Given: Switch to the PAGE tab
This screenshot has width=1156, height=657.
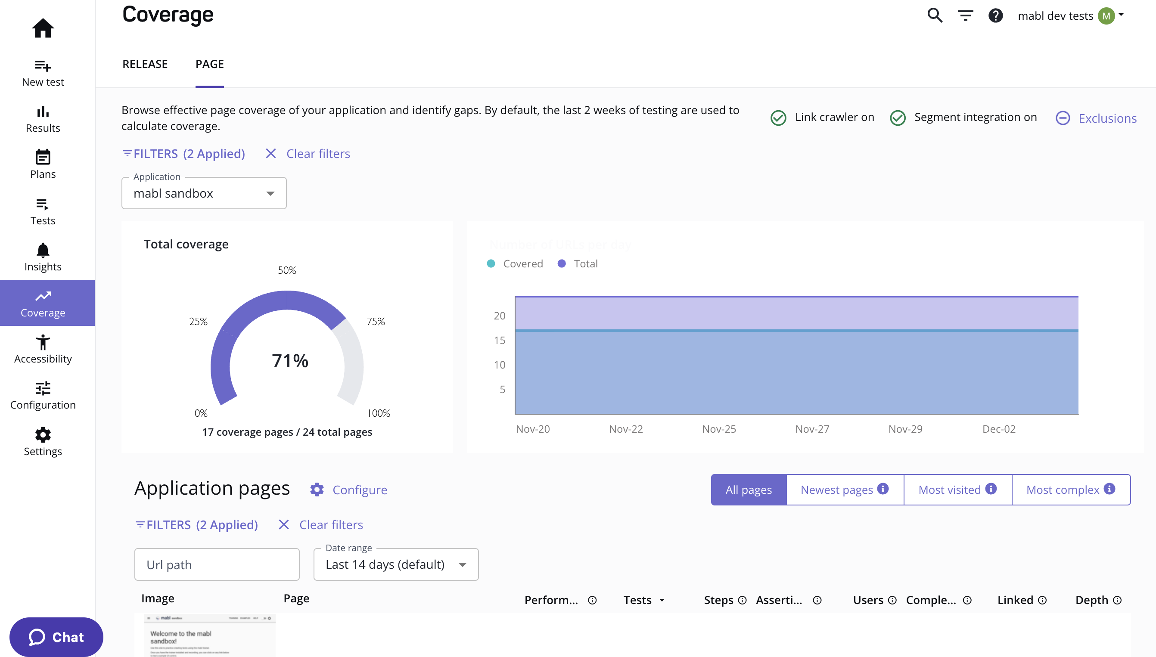Looking at the screenshot, I should [x=209, y=64].
